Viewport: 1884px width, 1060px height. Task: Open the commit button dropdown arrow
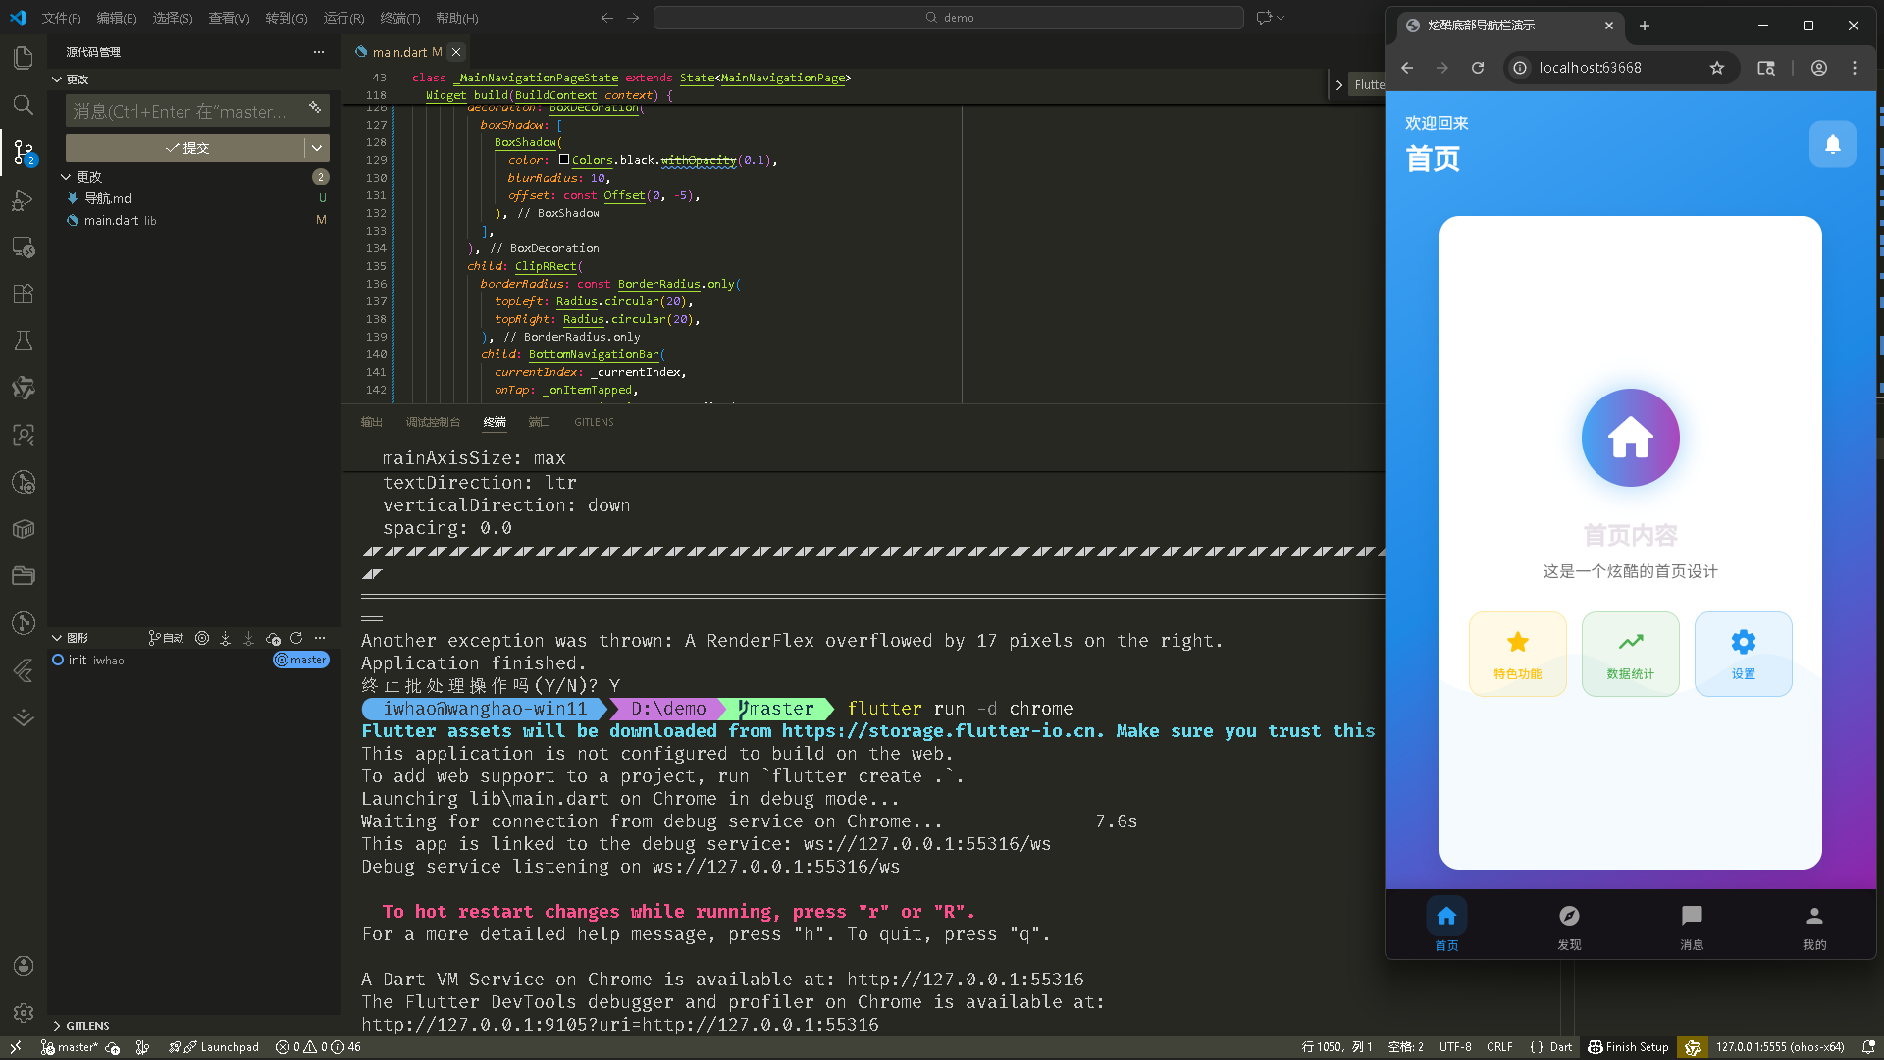(317, 148)
